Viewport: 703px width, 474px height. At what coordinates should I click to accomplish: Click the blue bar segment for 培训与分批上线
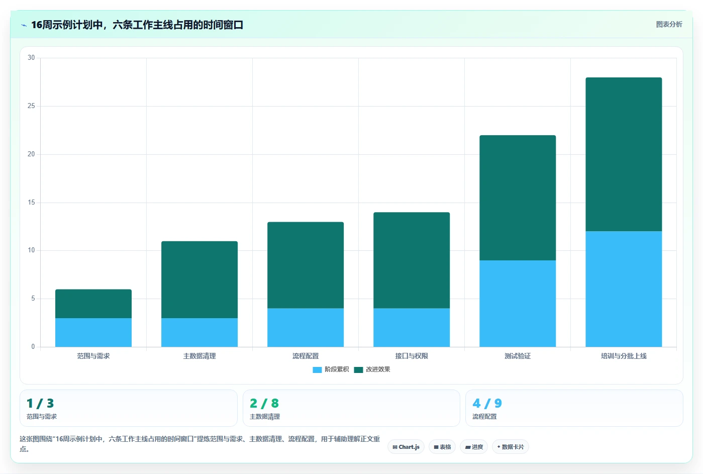click(x=624, y=289)
